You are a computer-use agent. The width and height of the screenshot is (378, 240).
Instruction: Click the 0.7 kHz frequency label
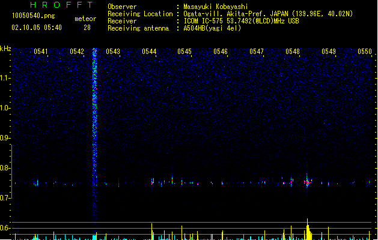(x=5, y=198)
